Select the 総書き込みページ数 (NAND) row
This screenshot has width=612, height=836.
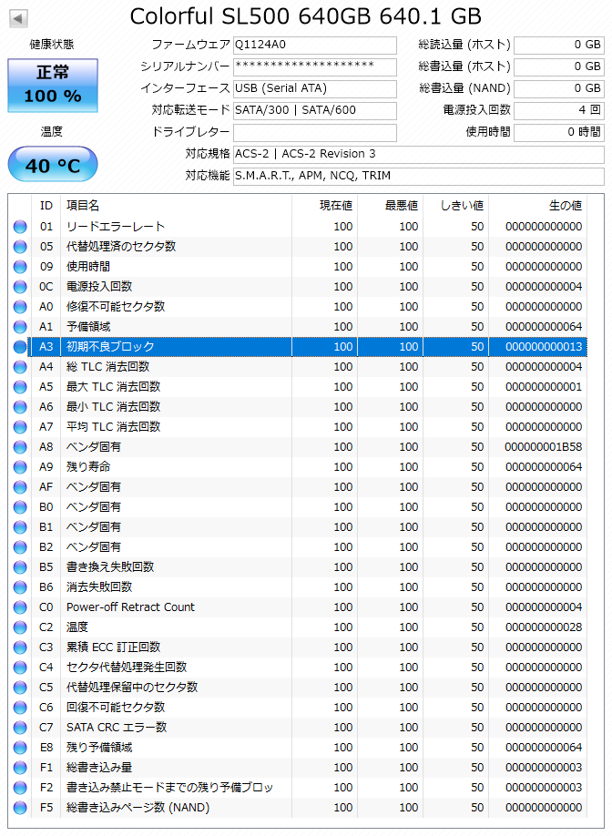(x=299, y=808)
